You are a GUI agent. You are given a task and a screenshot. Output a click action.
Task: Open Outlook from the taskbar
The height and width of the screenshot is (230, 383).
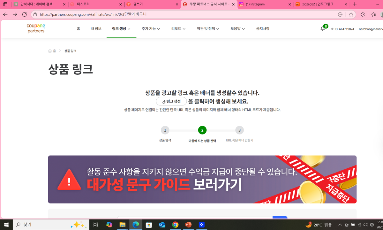[162, 225]
